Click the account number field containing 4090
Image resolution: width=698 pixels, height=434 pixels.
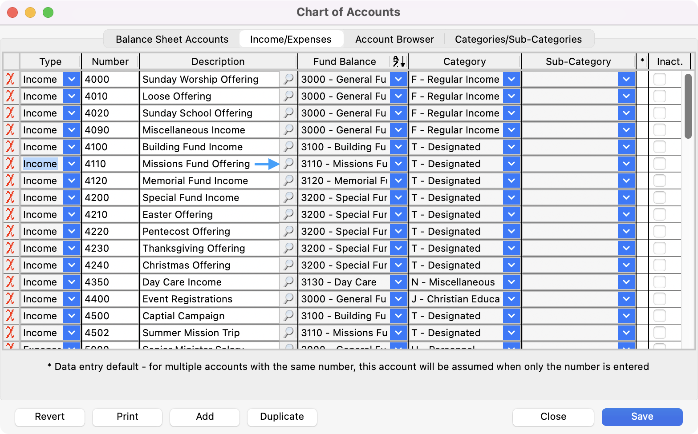click(110, 130)
